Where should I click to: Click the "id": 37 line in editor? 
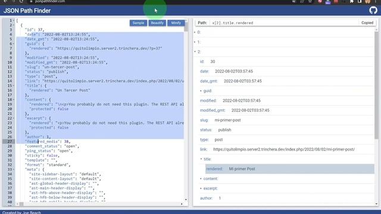pos(35,30)
